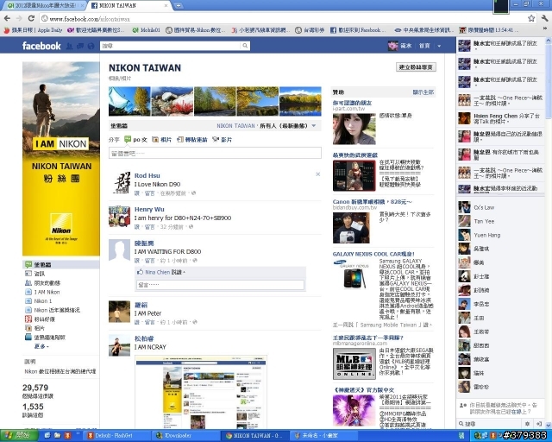The width and height of the screenshot is (552, 442).
Task: Open Henry Wu's profile link
Action: point(149,210)
